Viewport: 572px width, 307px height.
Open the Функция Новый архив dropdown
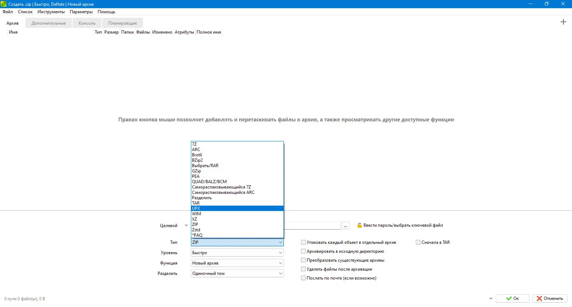pyautogui.click(x=237, y=263)
